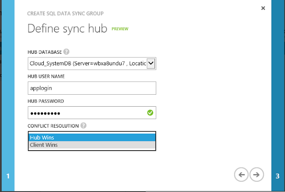Click the HUB PASSWORD label
The image size is (285, 192).
[46, 101]
